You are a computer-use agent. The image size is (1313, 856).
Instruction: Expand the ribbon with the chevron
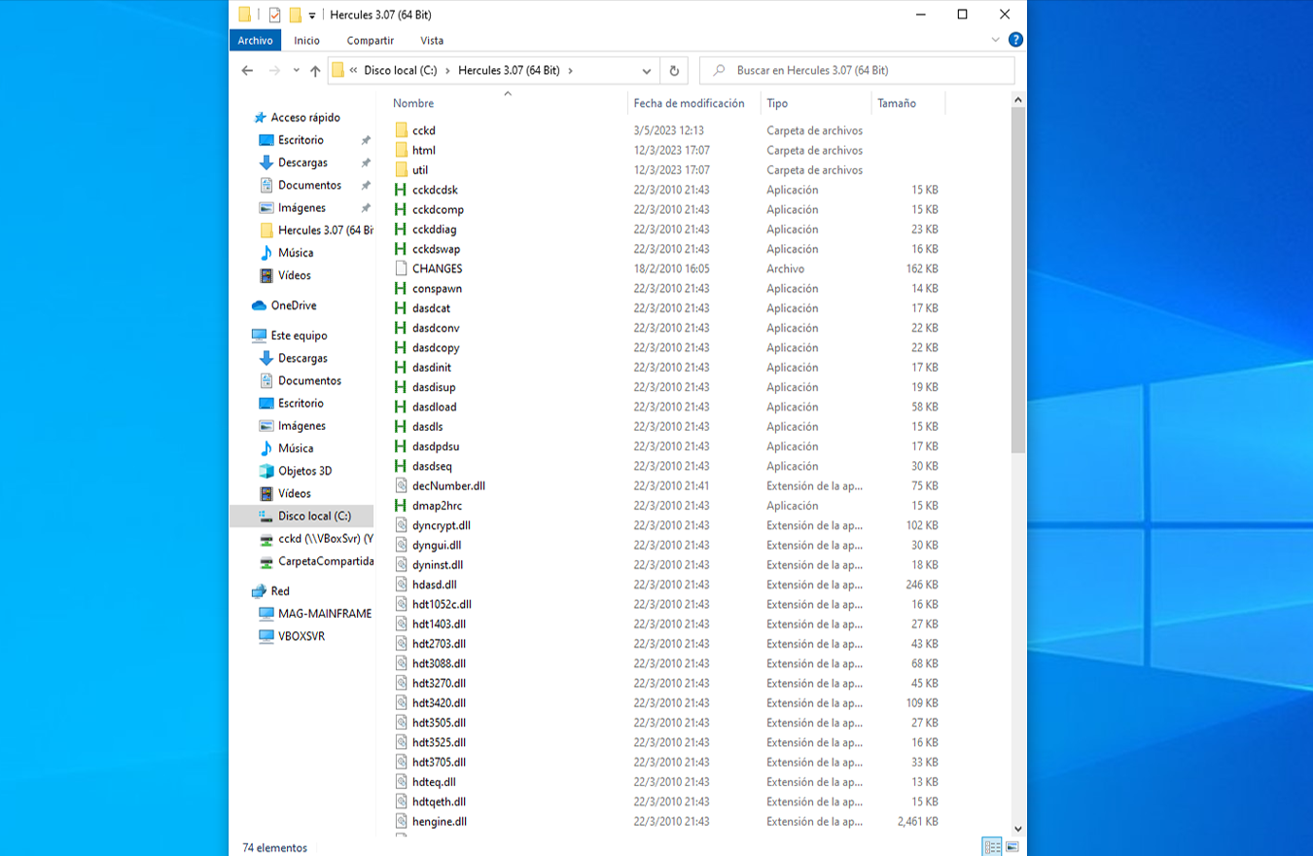point(995,40)
